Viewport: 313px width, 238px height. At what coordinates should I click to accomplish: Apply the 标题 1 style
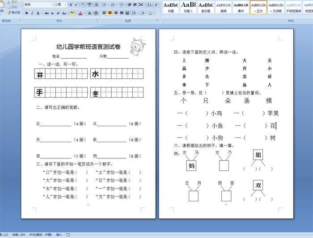click(188, 8)
